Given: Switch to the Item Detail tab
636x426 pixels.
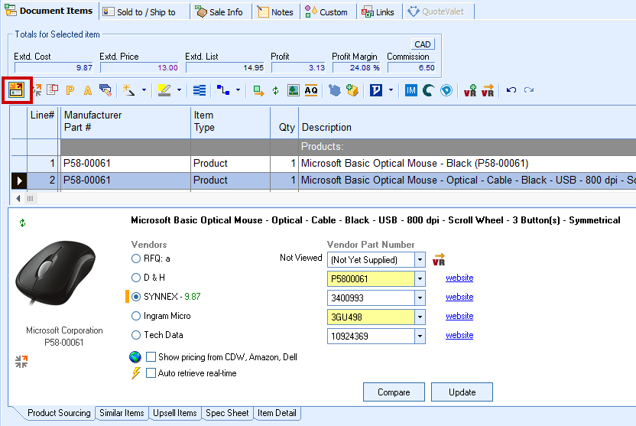Looking at the screenshot, I should coord(277,413).
